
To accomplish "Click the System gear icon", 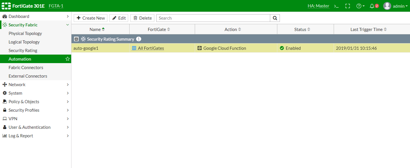I will [5, 93].
